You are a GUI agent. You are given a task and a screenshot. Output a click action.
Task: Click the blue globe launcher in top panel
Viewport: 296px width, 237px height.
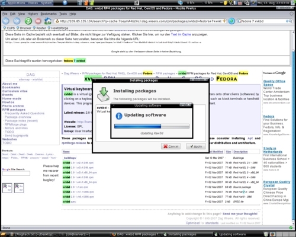click(x=65, y=3)
